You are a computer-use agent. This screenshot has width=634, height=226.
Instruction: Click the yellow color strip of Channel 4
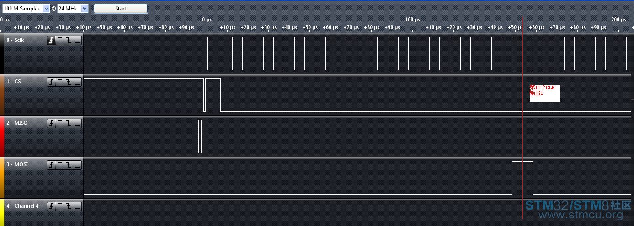[2, 212]
